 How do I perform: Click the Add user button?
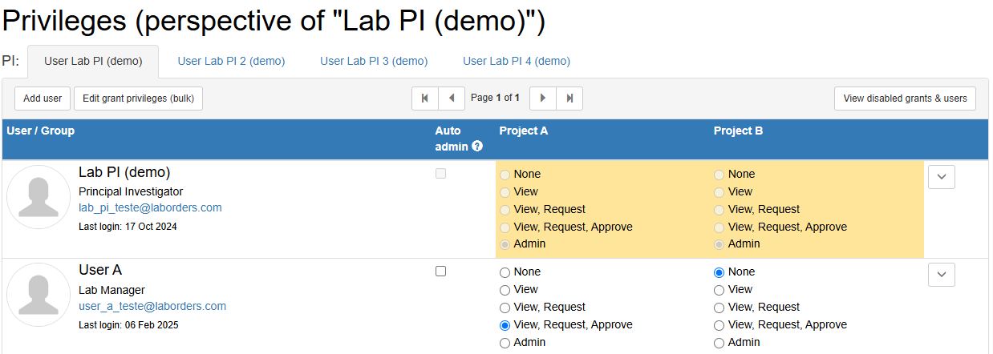click(x=43, y=99)
